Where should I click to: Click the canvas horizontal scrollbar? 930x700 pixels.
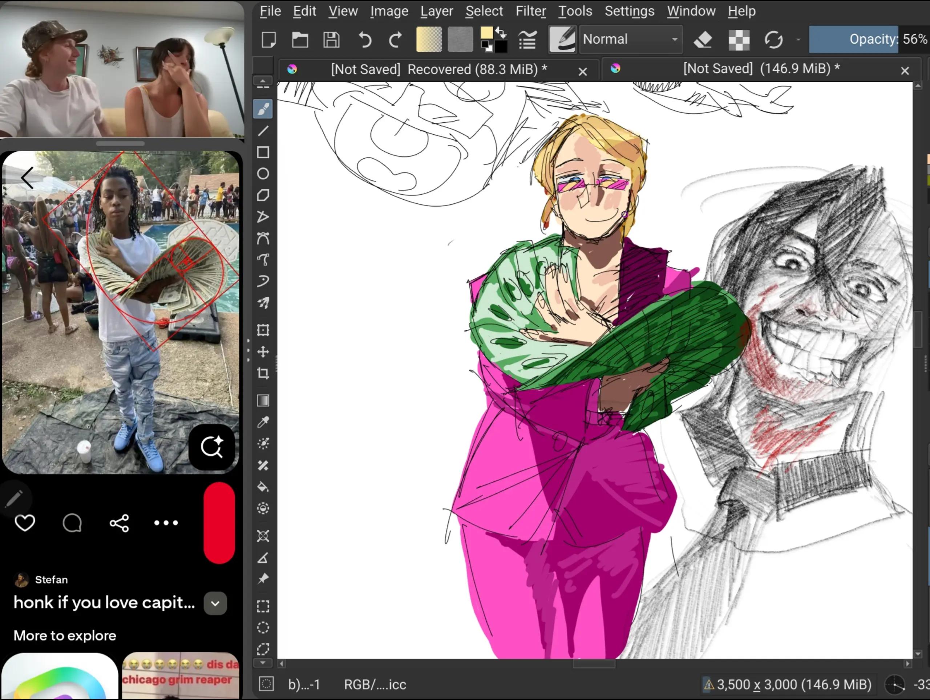pyautogui.click(x=594, y=664)
